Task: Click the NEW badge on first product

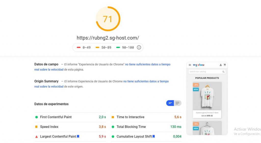Action: 196,89
